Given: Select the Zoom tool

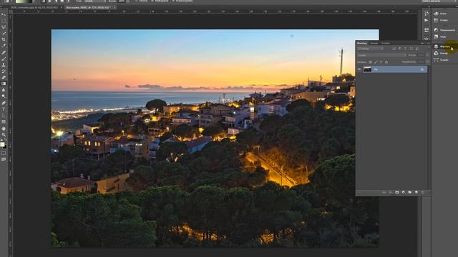Looking at the screenshot, I should [4, 135].
